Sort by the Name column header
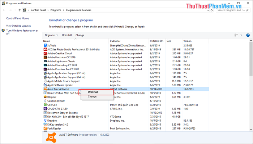Viewport: 253px width, 144px height. click(x=75, y=41)
